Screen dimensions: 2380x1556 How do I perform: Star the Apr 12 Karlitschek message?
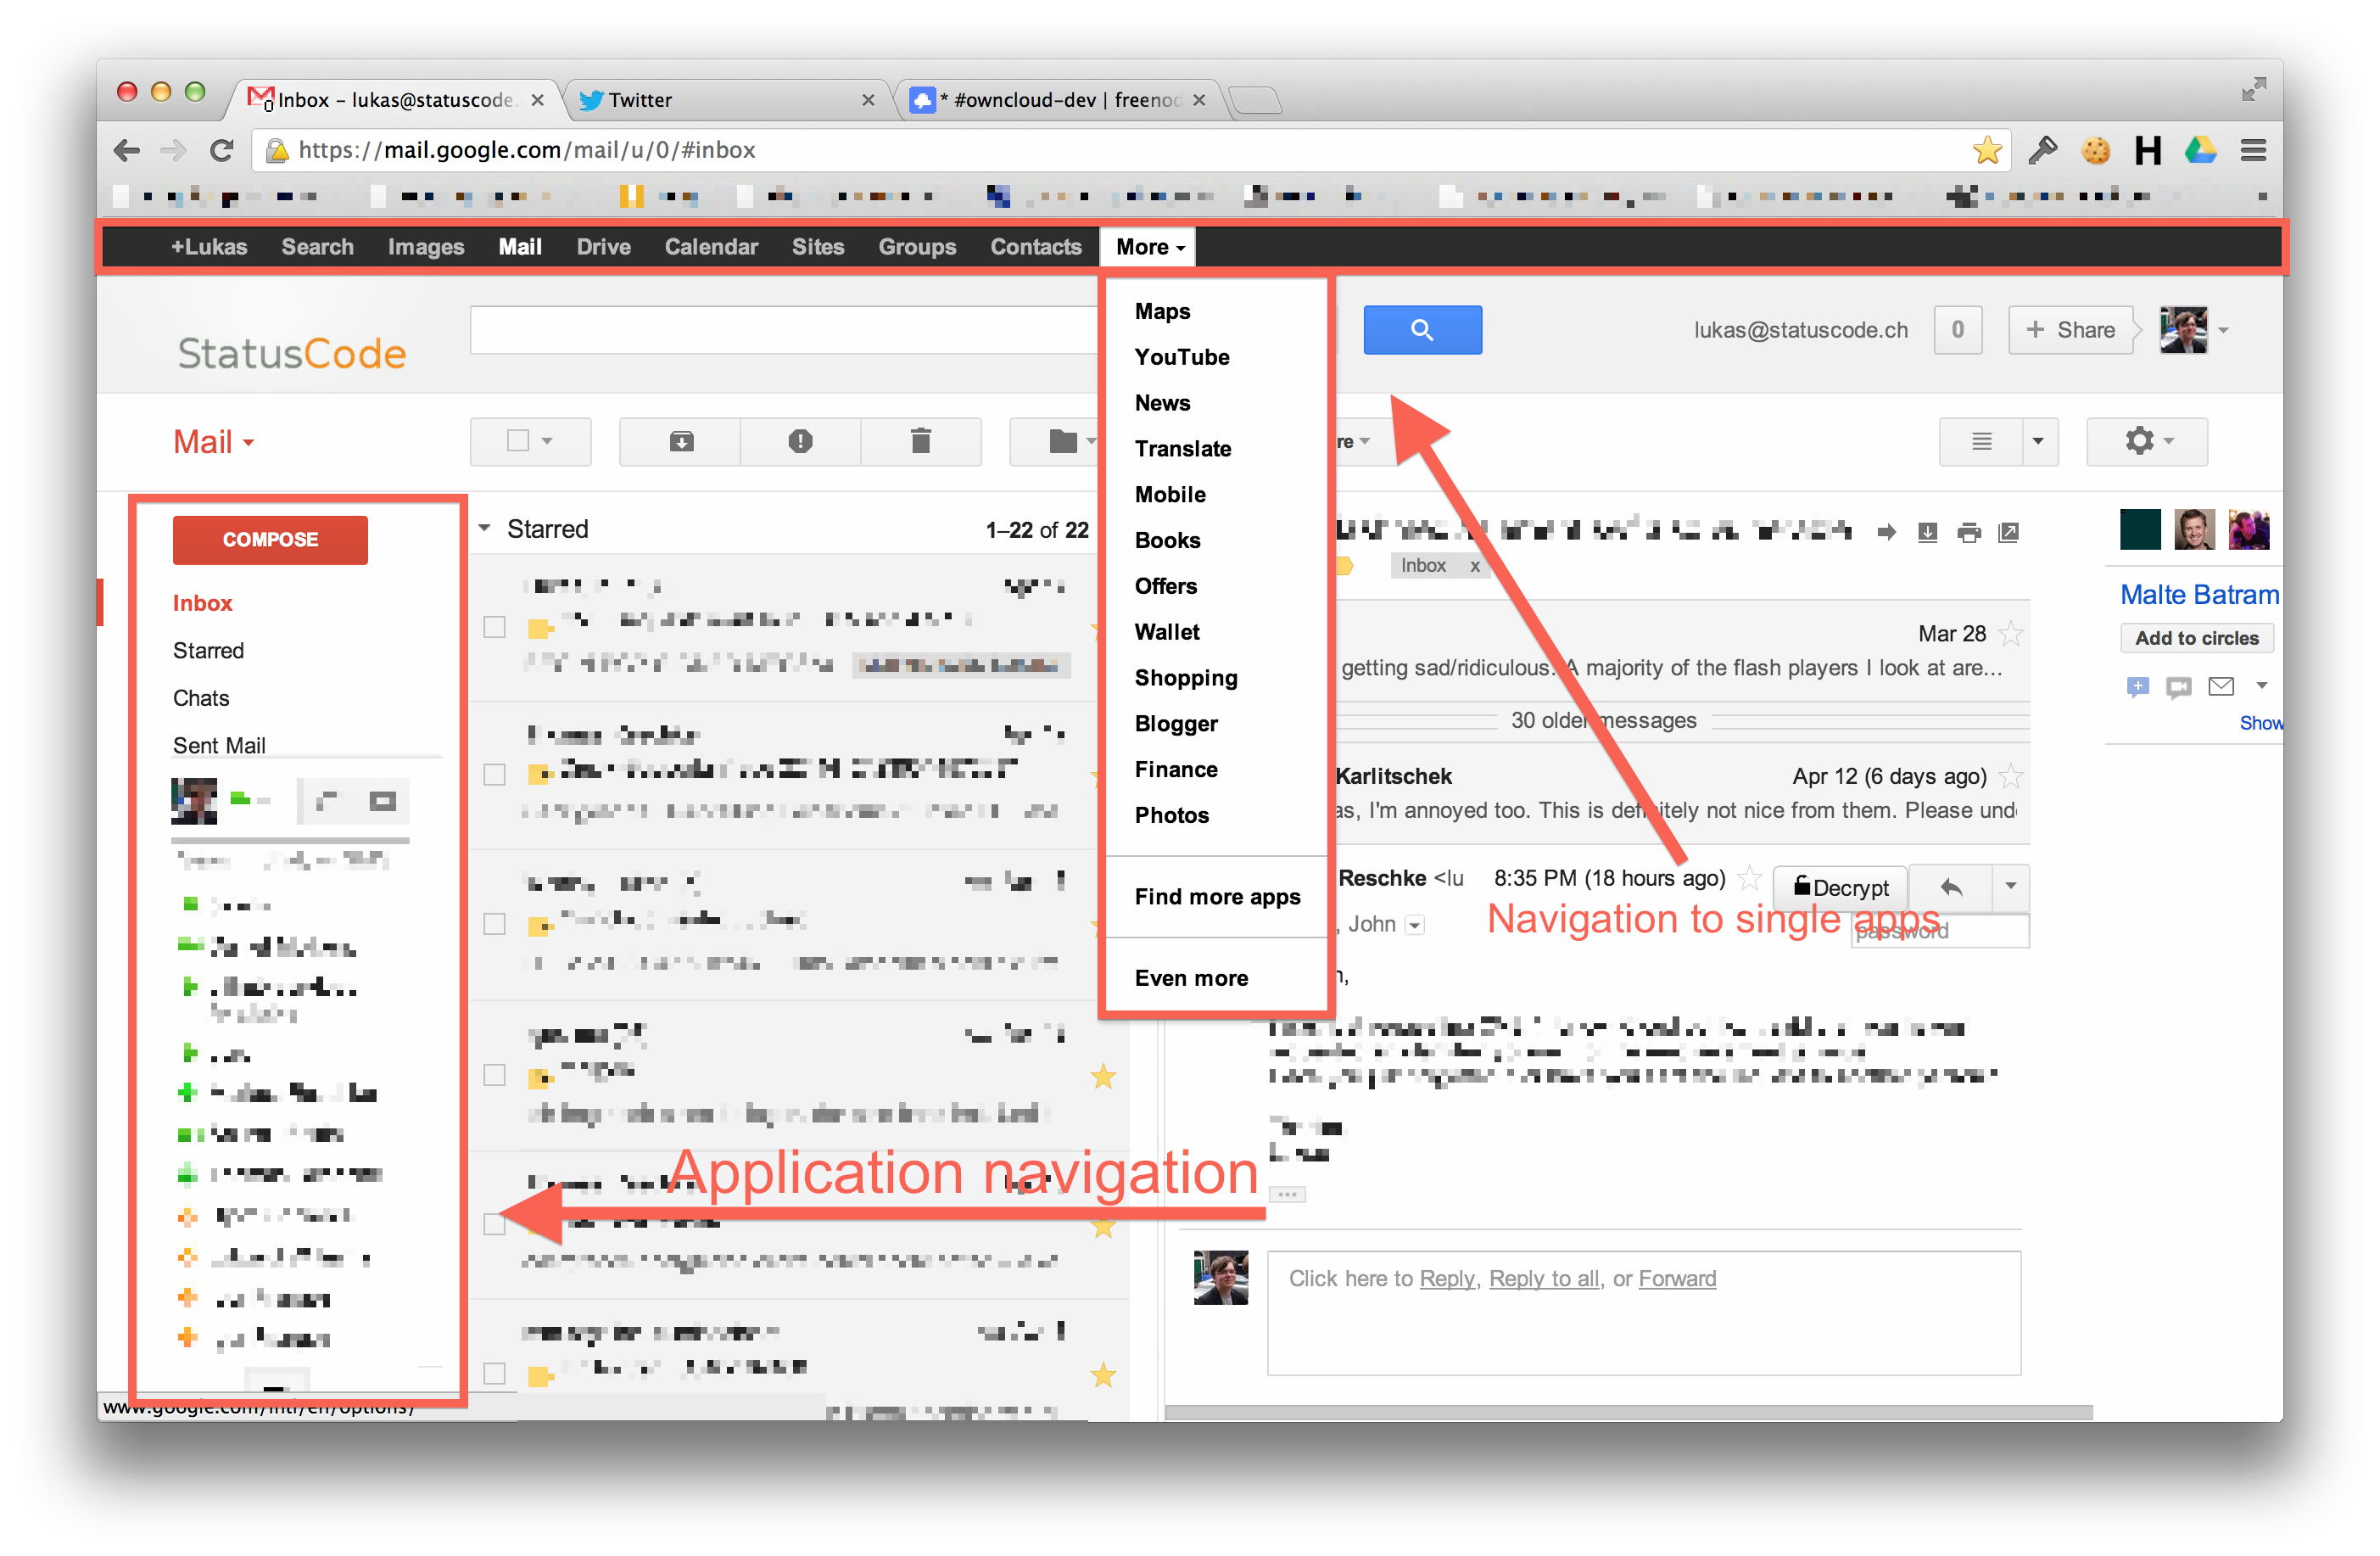(2010, 776)
